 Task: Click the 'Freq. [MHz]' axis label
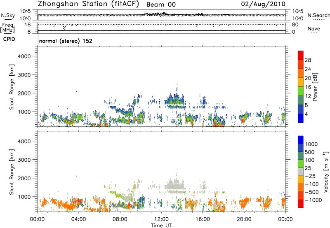pyautogui.click(x=7, y=28)
